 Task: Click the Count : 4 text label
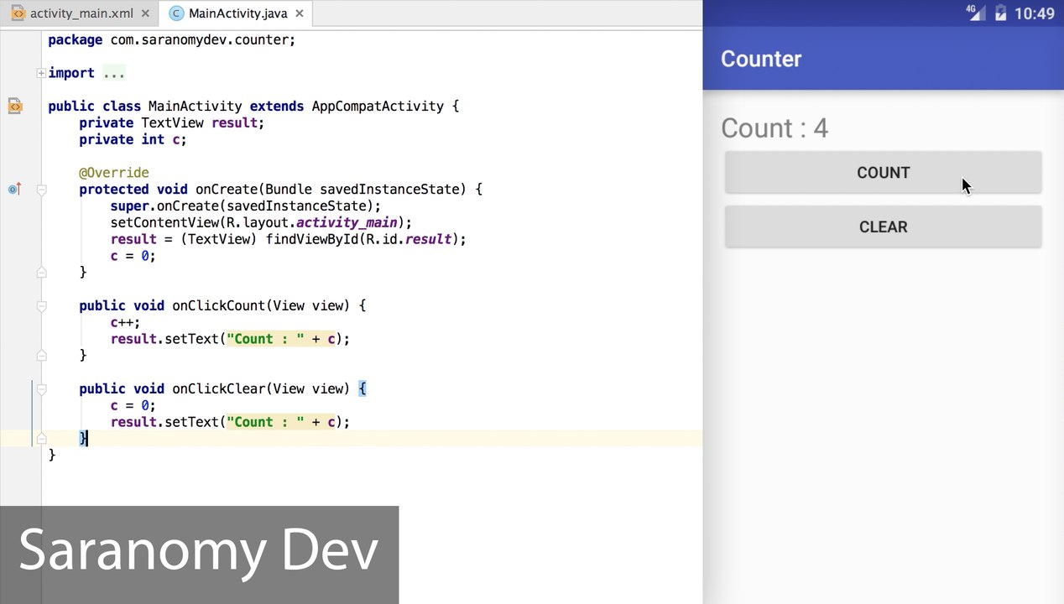coord(775,128)
